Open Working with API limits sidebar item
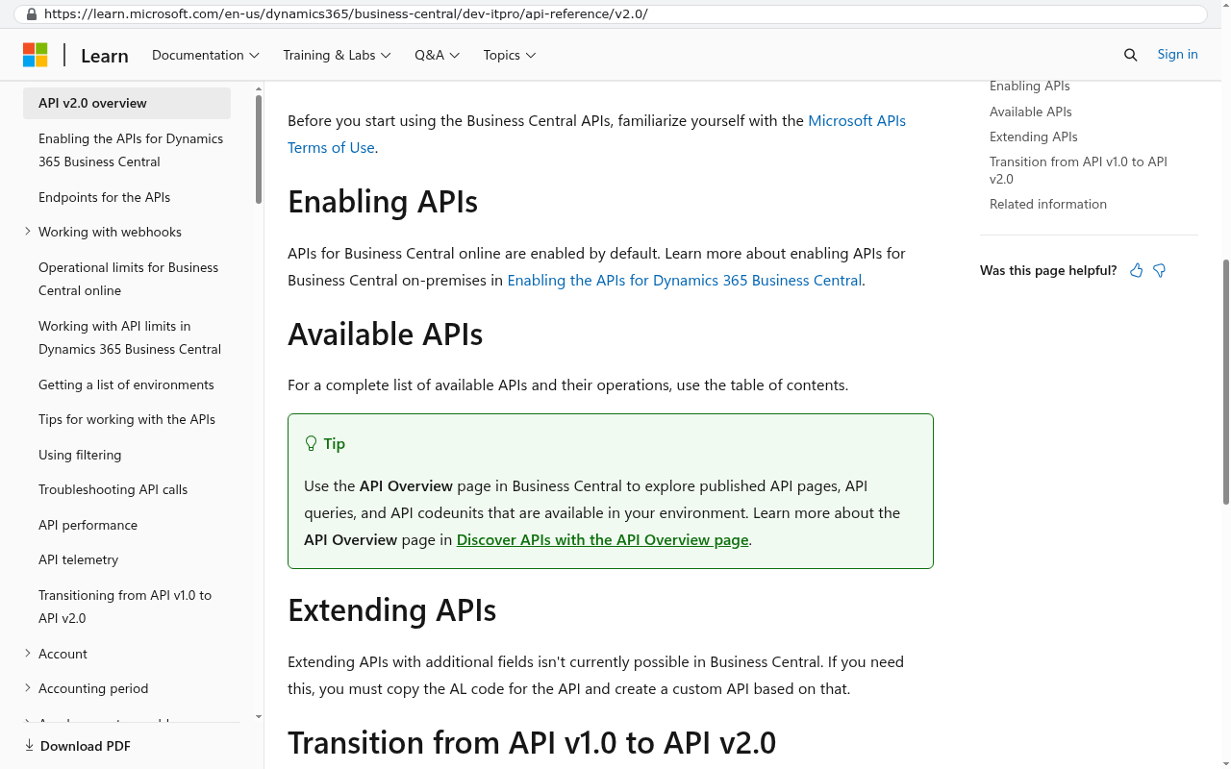This screenshot has width=1231, height=769. point(130,337)
